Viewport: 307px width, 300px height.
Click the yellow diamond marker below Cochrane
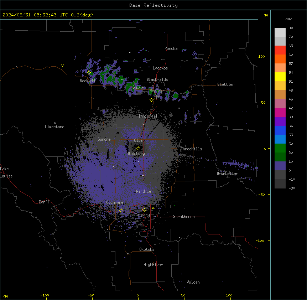pos(121,210)
